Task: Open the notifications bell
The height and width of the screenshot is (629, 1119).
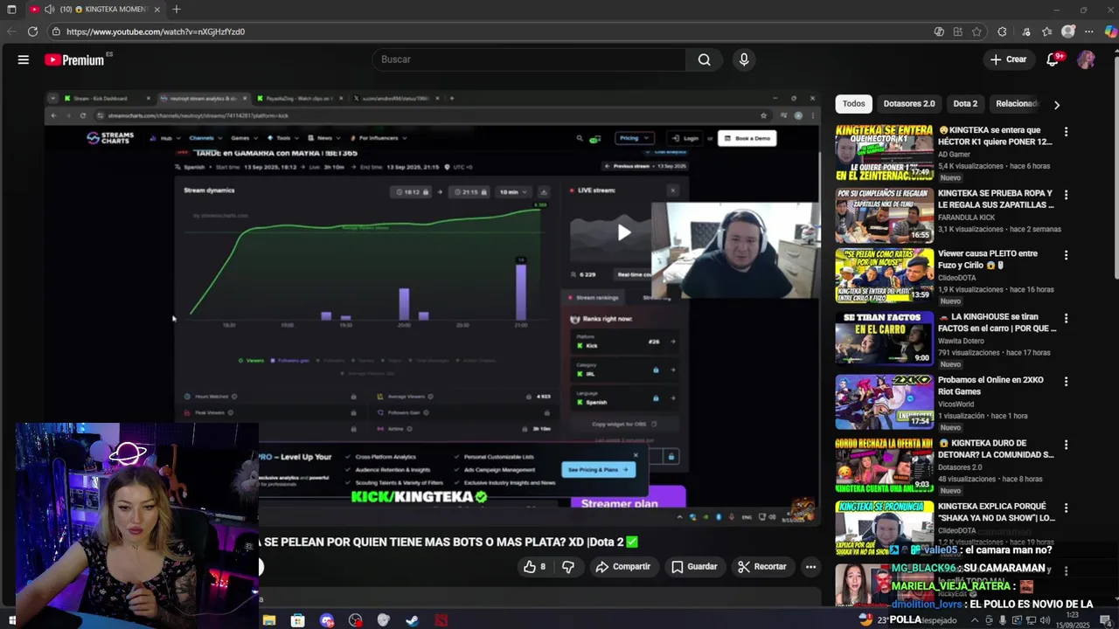Action: tap(1053, 59)
